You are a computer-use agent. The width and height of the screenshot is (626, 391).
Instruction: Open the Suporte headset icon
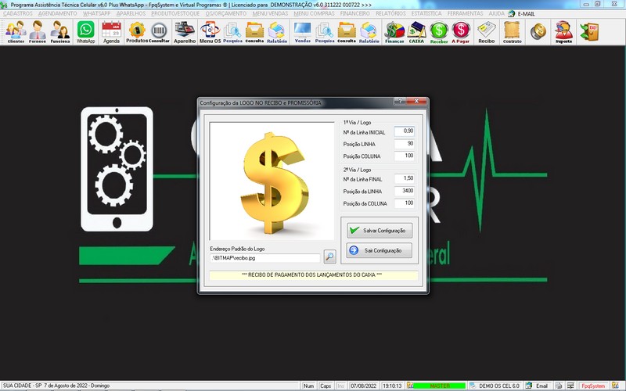coord(563,32)
